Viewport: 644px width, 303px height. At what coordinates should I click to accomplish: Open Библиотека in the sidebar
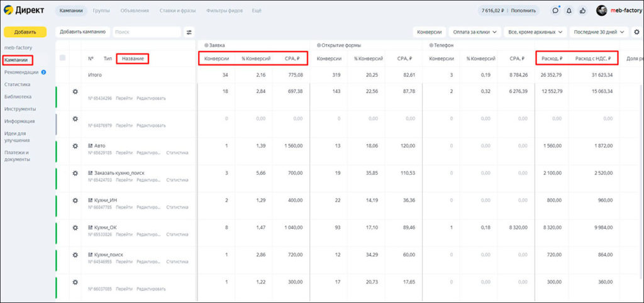click(18, 96)
